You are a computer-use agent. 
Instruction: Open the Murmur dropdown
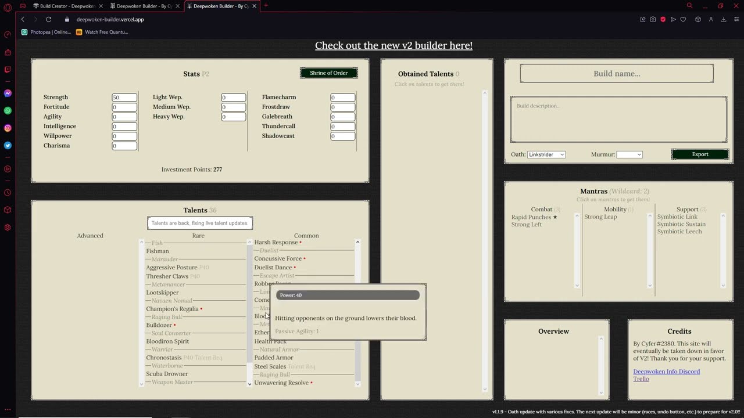click(x=629, y=154)
